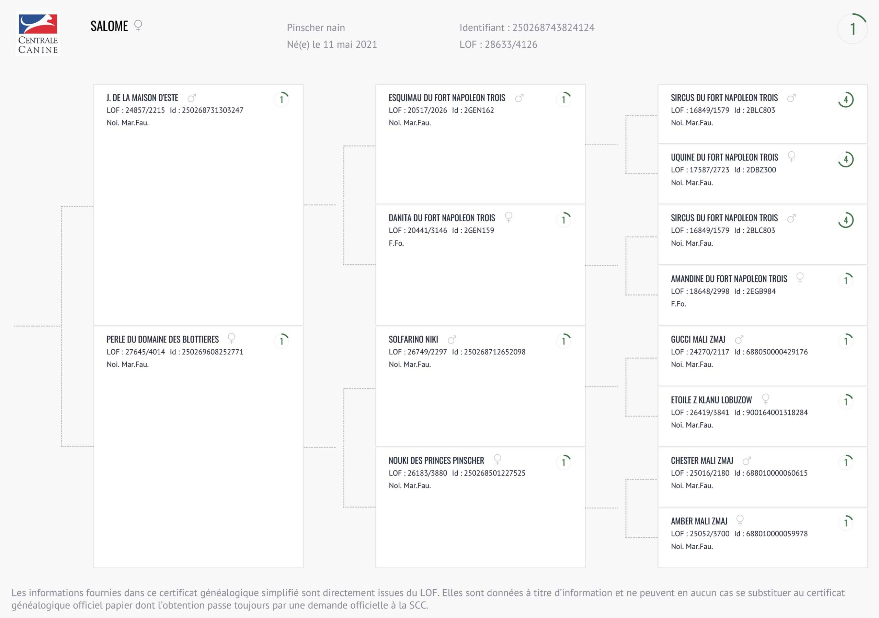This screenshot has width=879, height=618.
Task: Click the Centrale Canine logo
Action: pyautogui.click(x=38, y=34)
